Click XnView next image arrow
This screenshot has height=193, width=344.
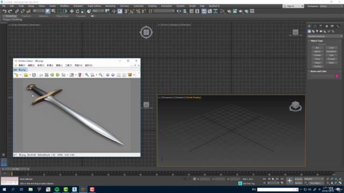(113, 75)
